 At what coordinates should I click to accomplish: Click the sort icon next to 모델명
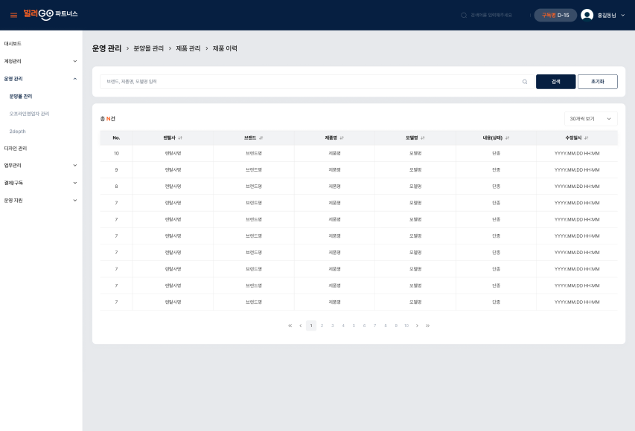click(x=423, y=138)
